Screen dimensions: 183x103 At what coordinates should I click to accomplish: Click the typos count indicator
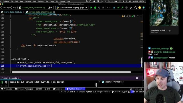pos(134,16)
